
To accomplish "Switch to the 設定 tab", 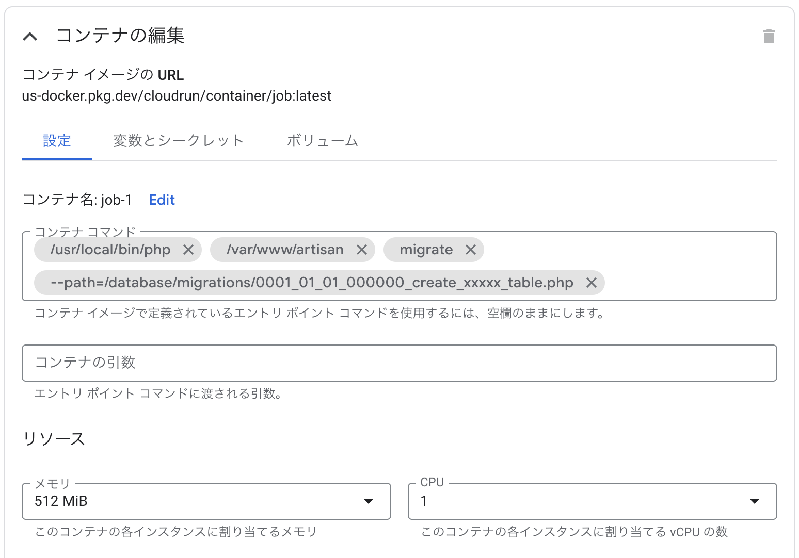I will [x=57, y=141].
